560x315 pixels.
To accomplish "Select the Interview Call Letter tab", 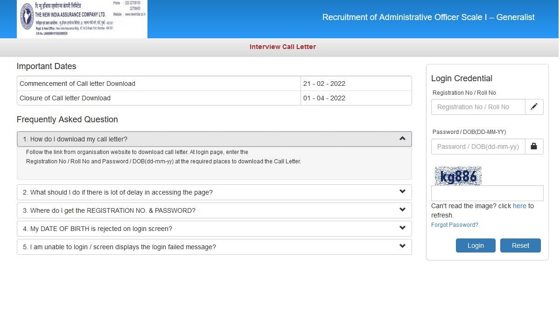I will coord(283,47).
